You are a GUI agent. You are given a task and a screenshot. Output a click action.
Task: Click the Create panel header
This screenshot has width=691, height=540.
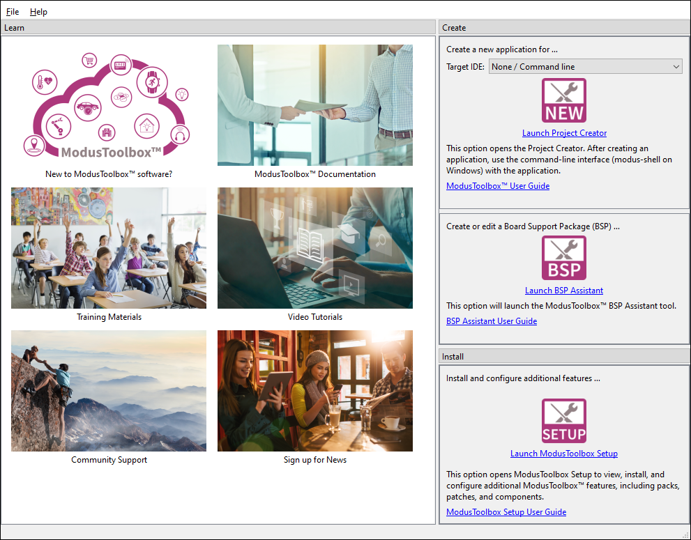pos(565,27)
